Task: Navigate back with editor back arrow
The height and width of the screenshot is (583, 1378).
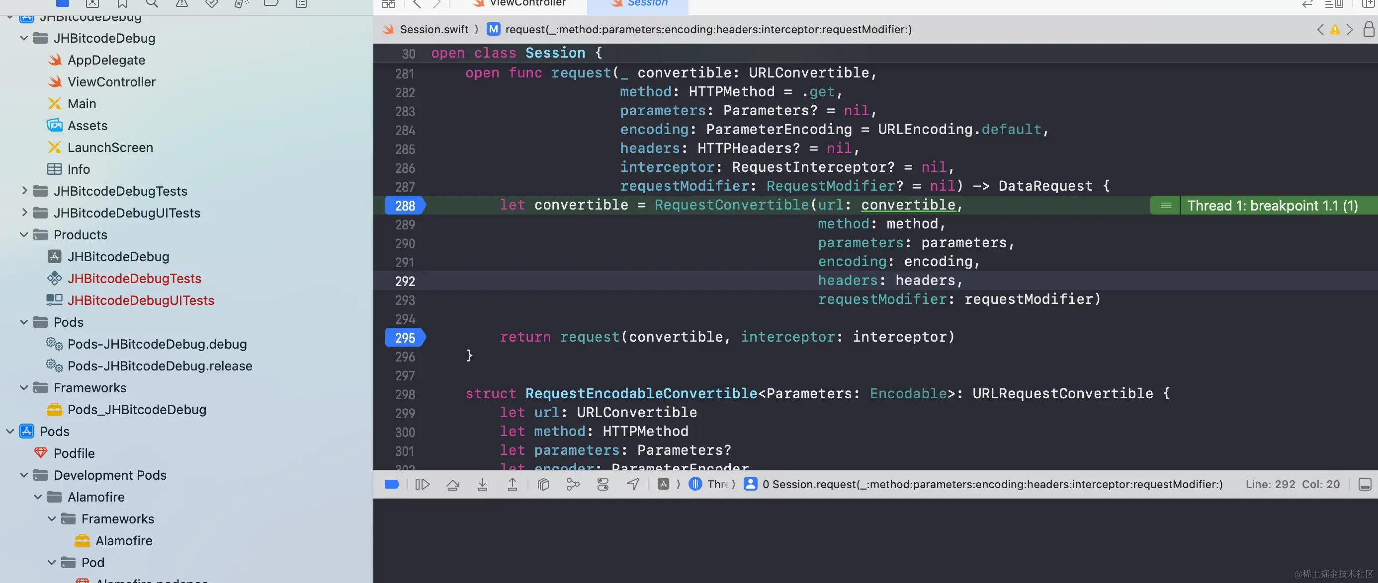Action: (x=417, y=4)
